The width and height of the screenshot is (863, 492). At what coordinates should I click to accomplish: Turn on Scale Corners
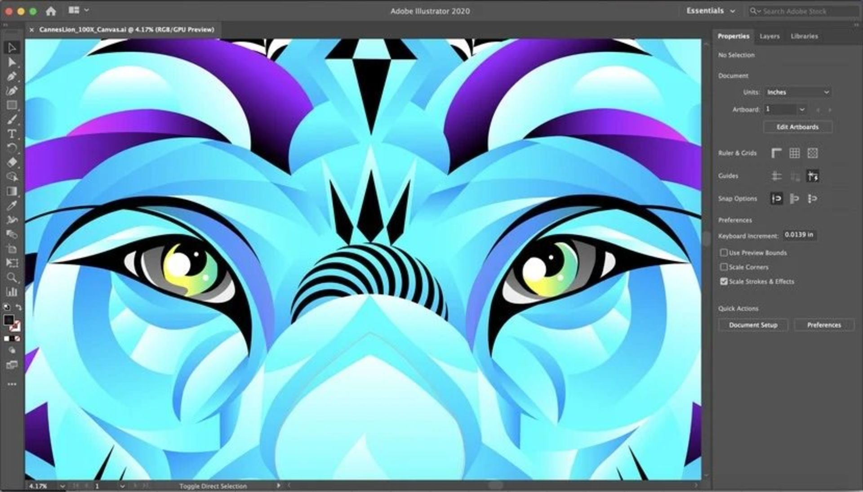pos(724,267)
